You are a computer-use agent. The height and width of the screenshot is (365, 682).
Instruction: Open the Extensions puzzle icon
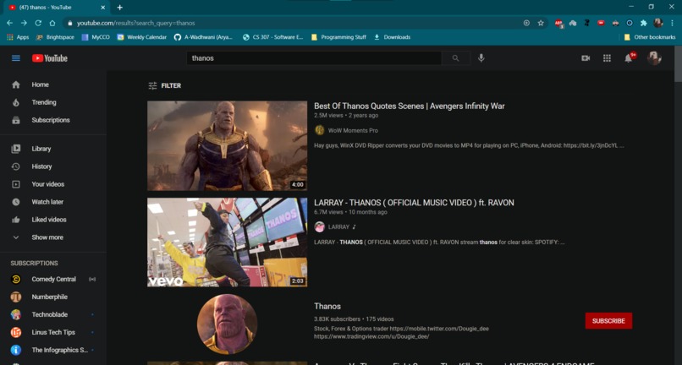click(644, 23)
